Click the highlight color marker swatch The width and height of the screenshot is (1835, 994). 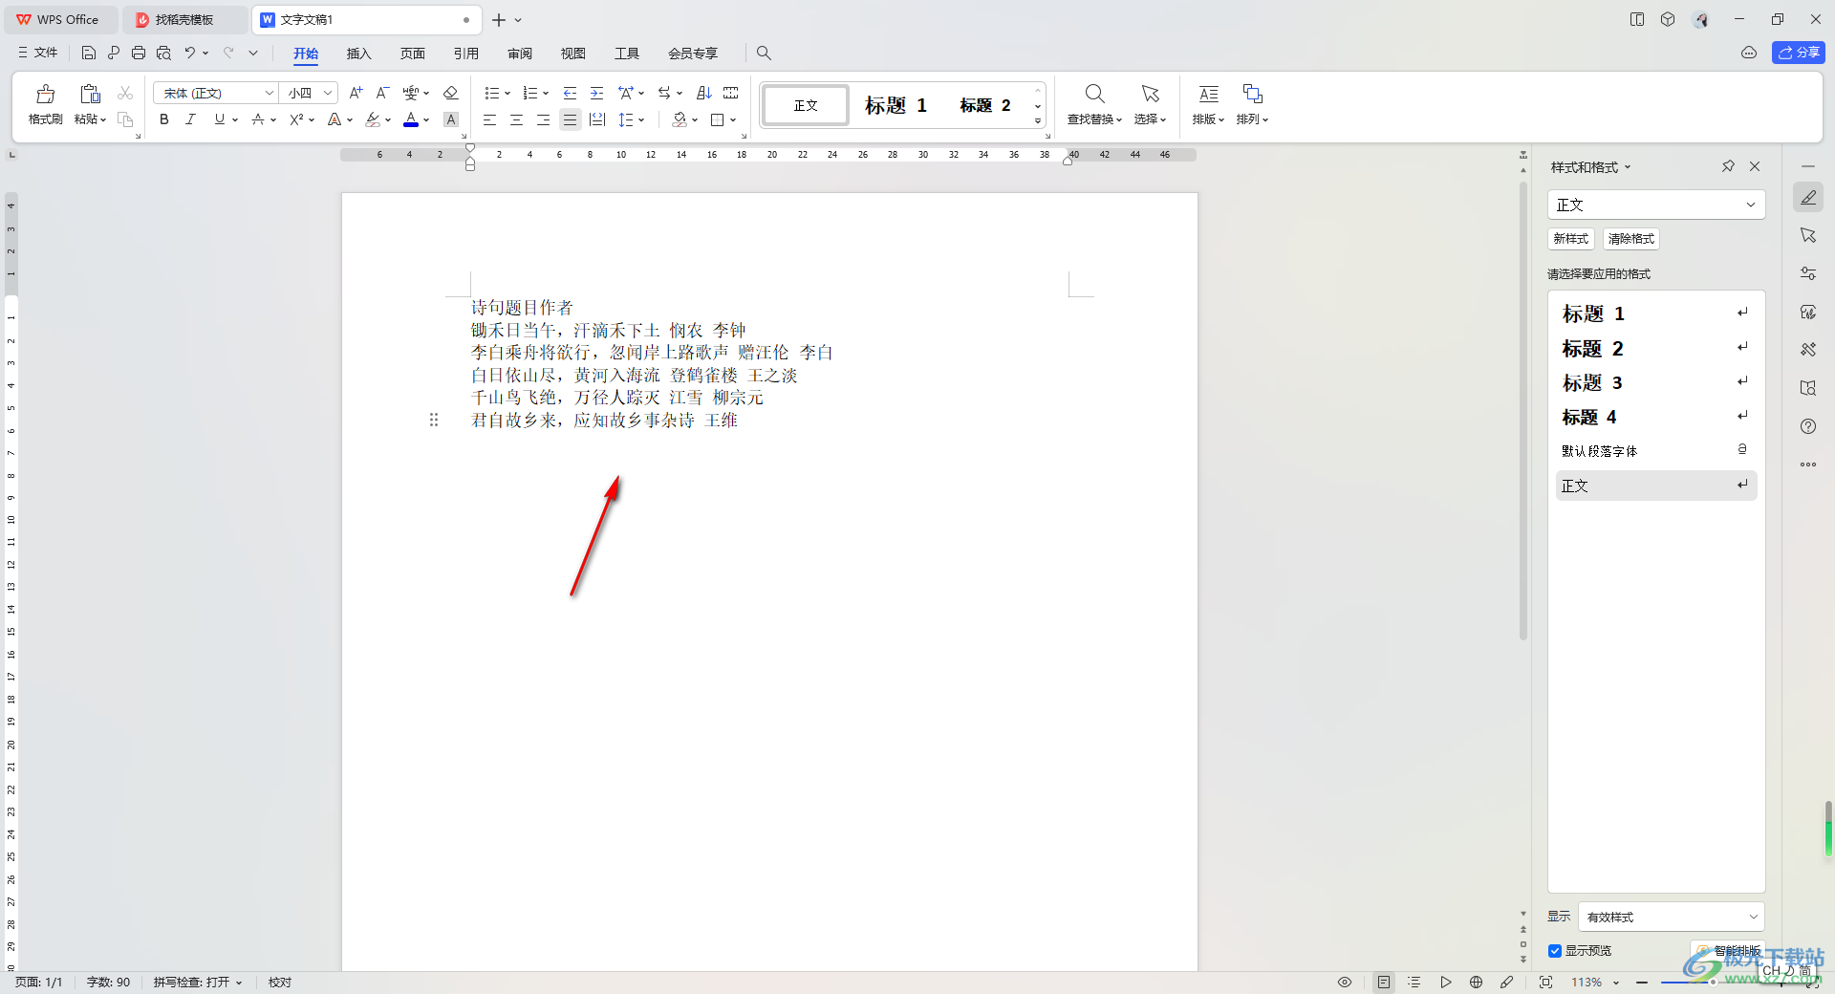click(x=373, y=119)
